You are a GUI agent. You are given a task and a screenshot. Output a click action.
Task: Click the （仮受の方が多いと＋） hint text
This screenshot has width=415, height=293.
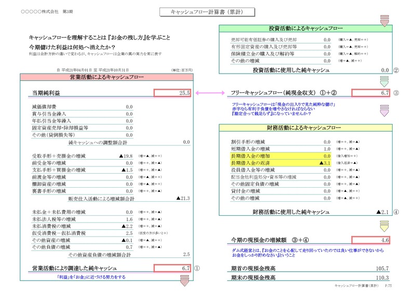pos(153,233)
